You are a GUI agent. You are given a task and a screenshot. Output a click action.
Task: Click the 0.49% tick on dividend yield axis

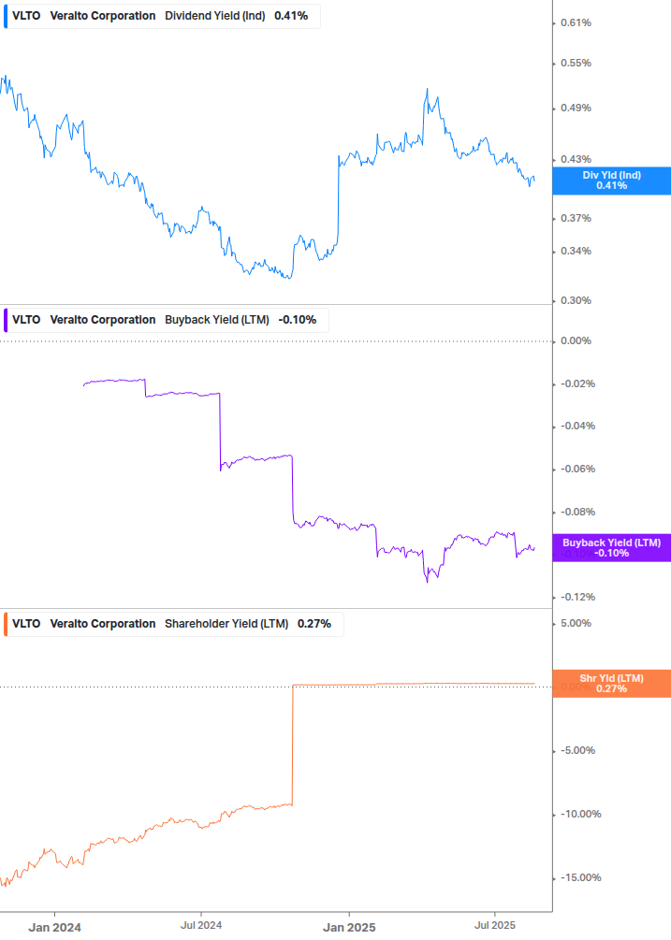[x=576, y=108]
